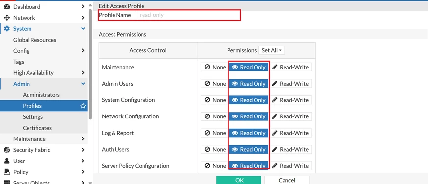Expand the Maintenance sidebar chevron
Viewport: 428px width, 184px height.
[x=83, y=138]
